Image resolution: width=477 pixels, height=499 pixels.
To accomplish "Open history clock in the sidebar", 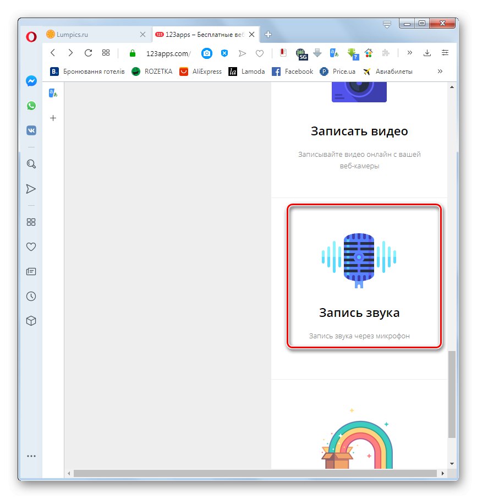I will (31, 297).
